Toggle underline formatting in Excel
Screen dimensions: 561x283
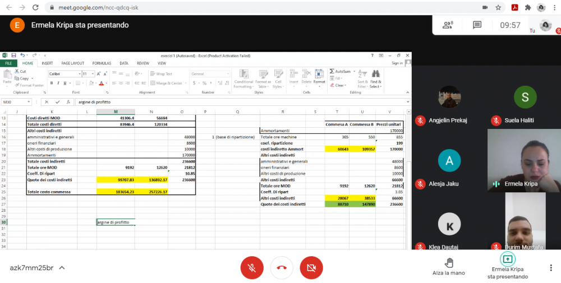click(x=65, y=83)
